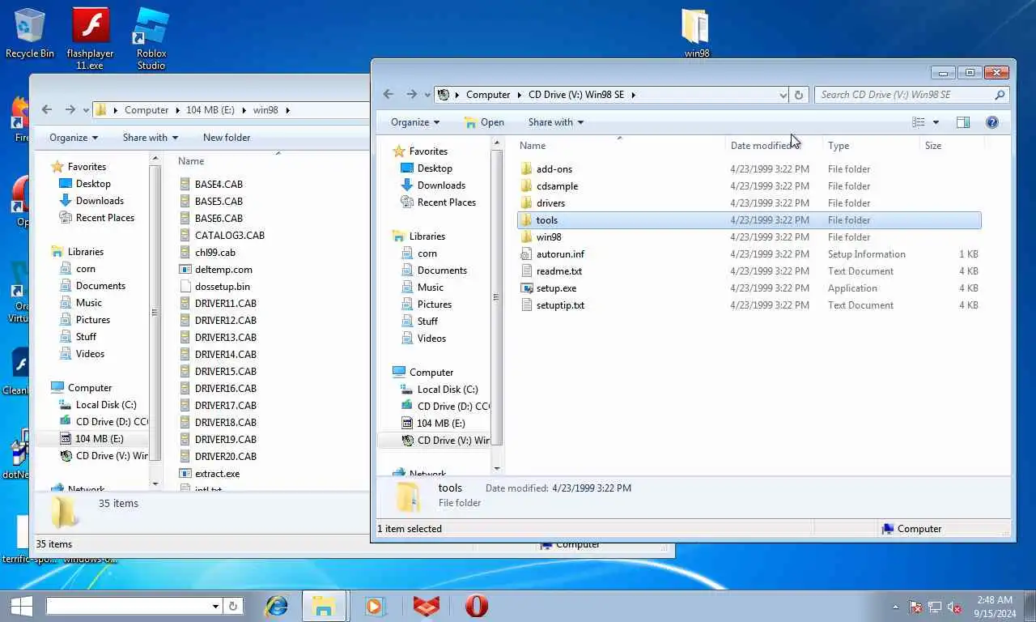
Task: Click New folder in the 104 MB (E:) window
Action: (227, 138)
